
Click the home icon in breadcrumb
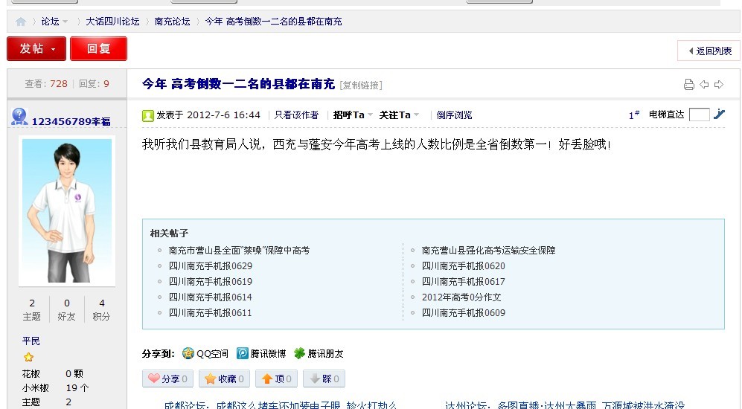21,22
